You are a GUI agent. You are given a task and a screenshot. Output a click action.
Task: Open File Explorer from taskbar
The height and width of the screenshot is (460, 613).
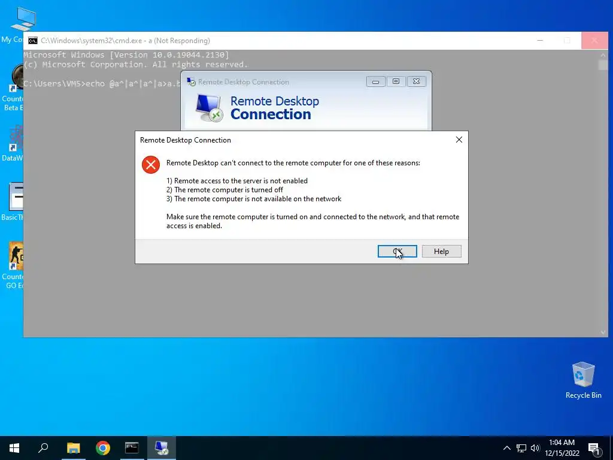click(73, 448)
